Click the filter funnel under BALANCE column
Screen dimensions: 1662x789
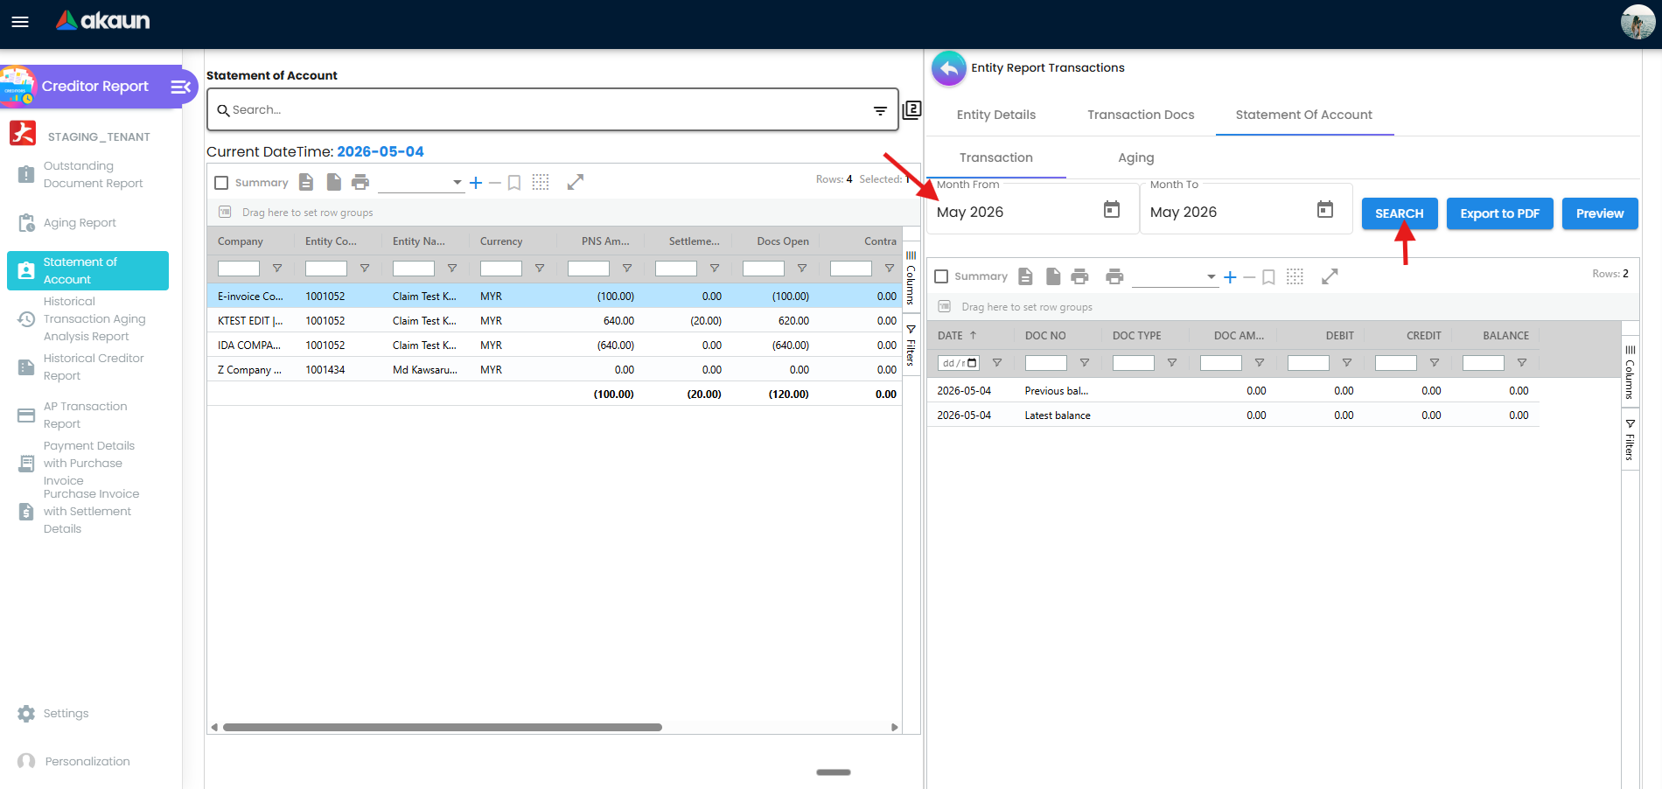tap(1522, 363)
